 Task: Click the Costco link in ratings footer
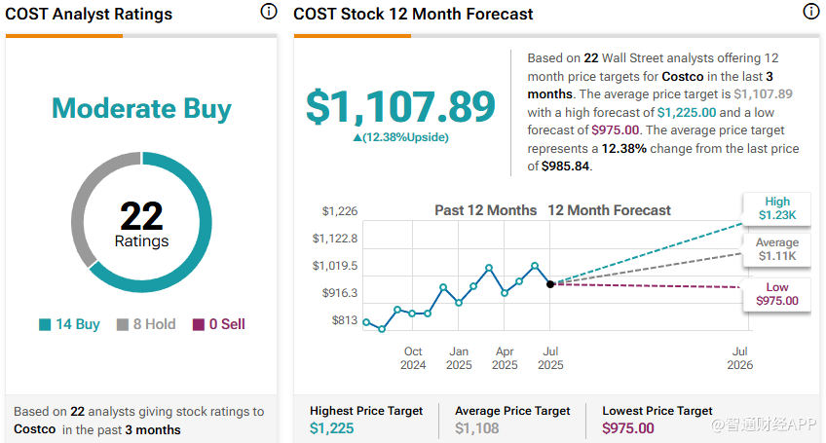[x=35, y=429]
